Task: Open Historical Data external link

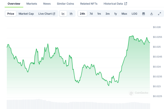Action: point(115,4)
